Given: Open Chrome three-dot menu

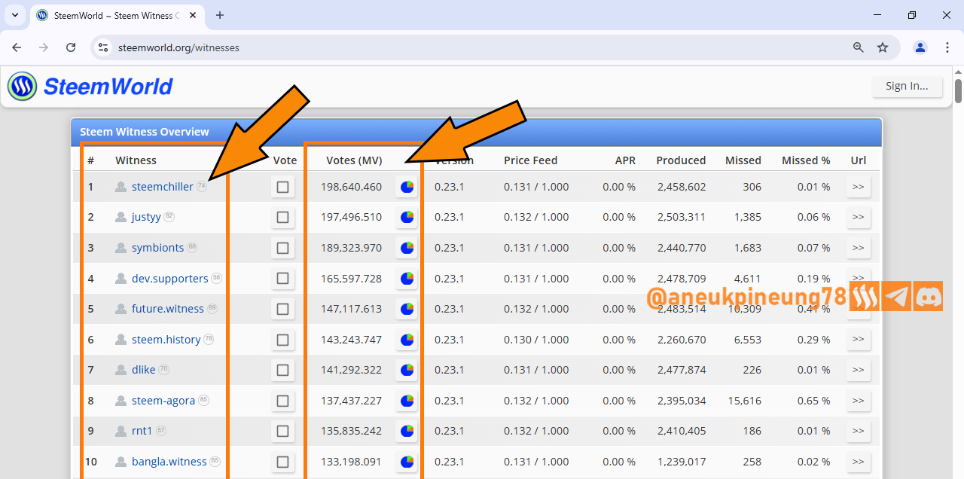Looking at the screenshot, I should [x=947, y=47].
